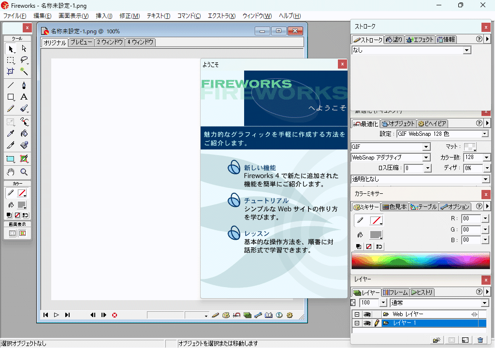Select the Slice tool

pos(23,159)
